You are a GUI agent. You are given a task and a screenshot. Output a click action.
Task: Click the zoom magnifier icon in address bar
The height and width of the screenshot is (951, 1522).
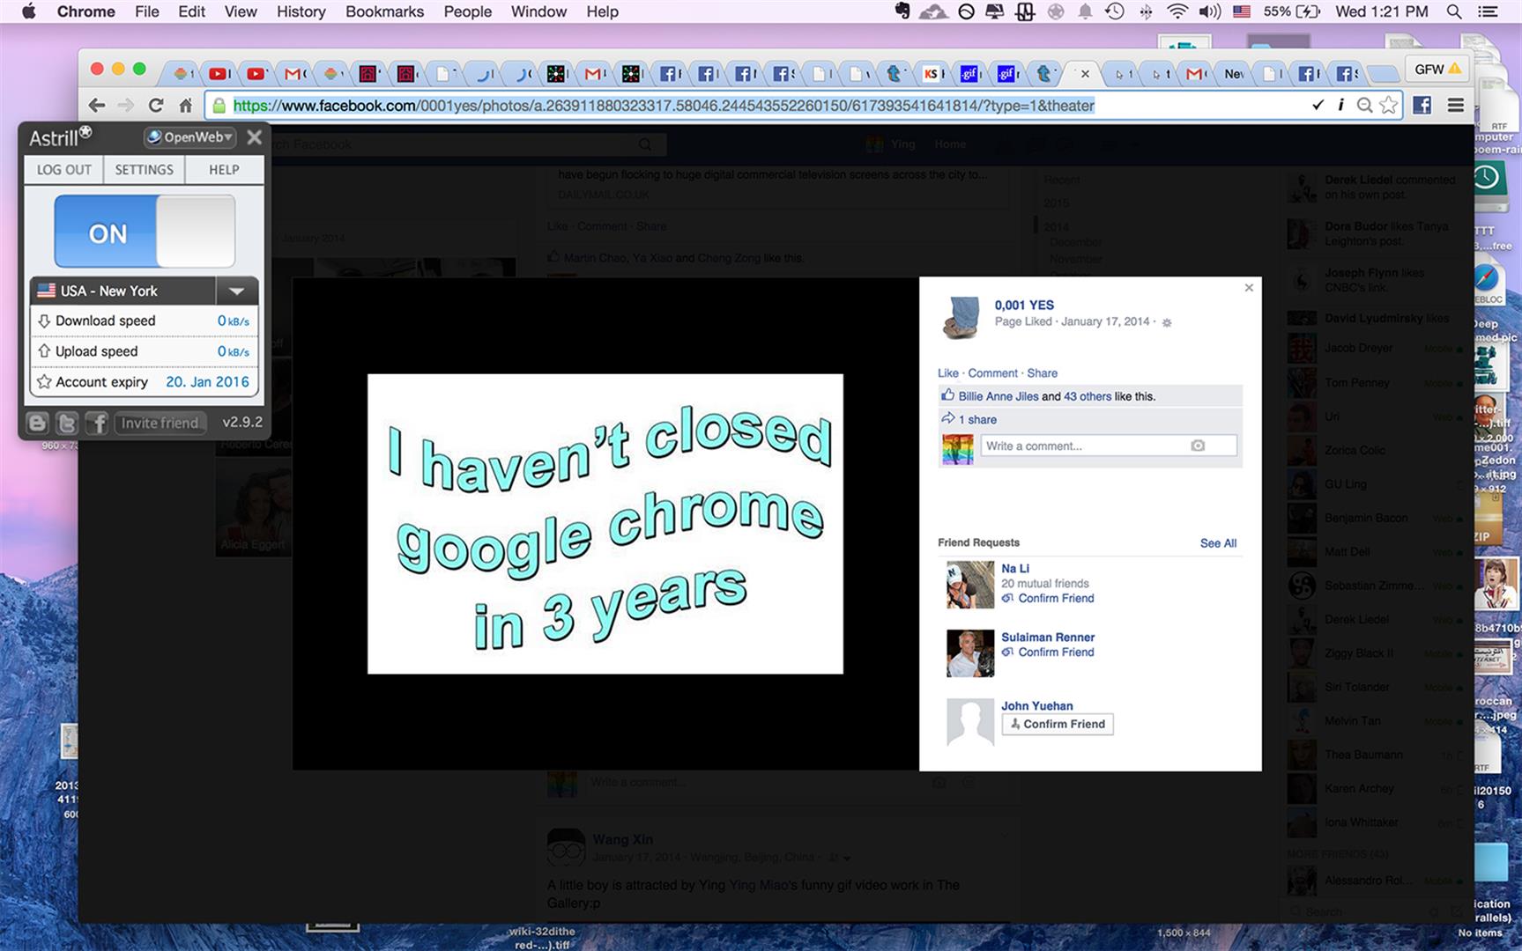pos(1364,106)
